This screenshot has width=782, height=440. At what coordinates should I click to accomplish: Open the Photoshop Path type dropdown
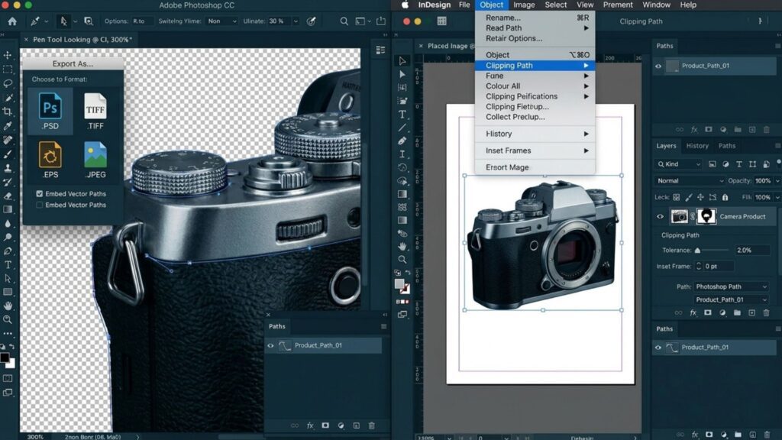(x=731, y=287)
